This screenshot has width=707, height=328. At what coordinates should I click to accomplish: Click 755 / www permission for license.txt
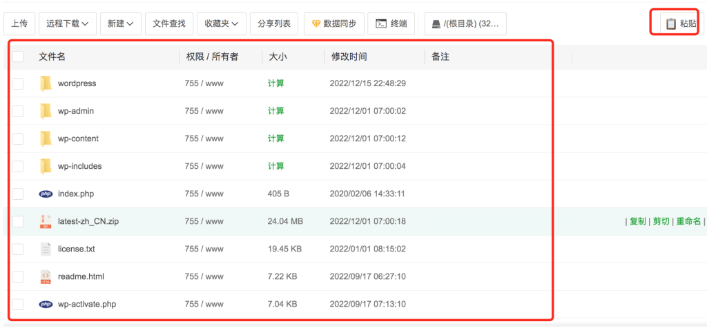coord(204,249)
